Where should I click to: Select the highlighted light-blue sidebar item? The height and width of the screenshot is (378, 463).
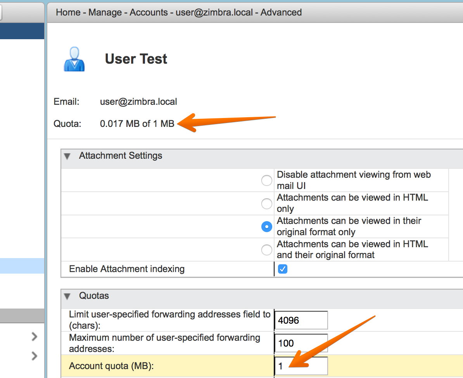pyautogui.click(x=22, y=266)
